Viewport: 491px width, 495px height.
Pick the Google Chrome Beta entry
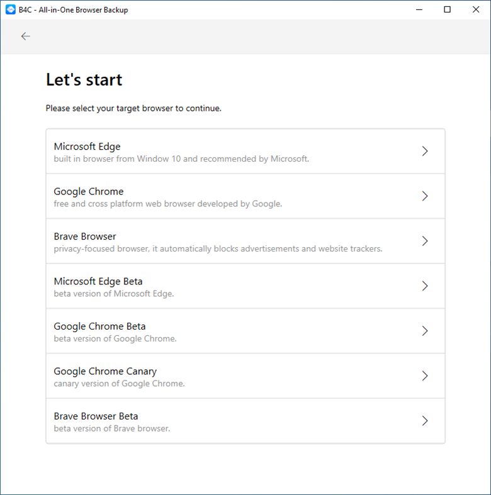click(245, 331)
